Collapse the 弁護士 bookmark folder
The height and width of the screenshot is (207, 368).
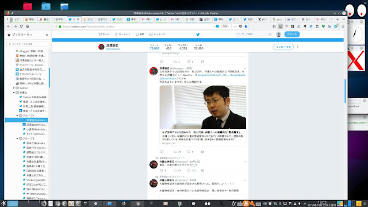click(14, 93)
